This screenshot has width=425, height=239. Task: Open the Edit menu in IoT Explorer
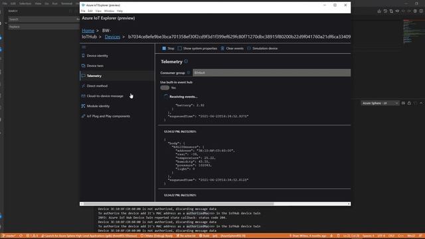pyautogui.click(x=90, y=11)
